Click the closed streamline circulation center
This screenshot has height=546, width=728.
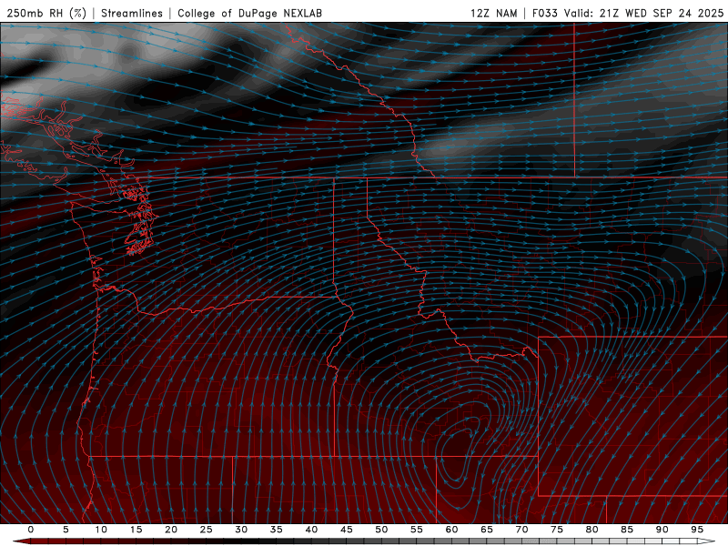coord(457,452)
